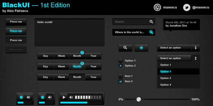Viewport: 213px width, 106px height.
Task: Click the progress bar under the farthest mini player
Action: tap(25, 103)
